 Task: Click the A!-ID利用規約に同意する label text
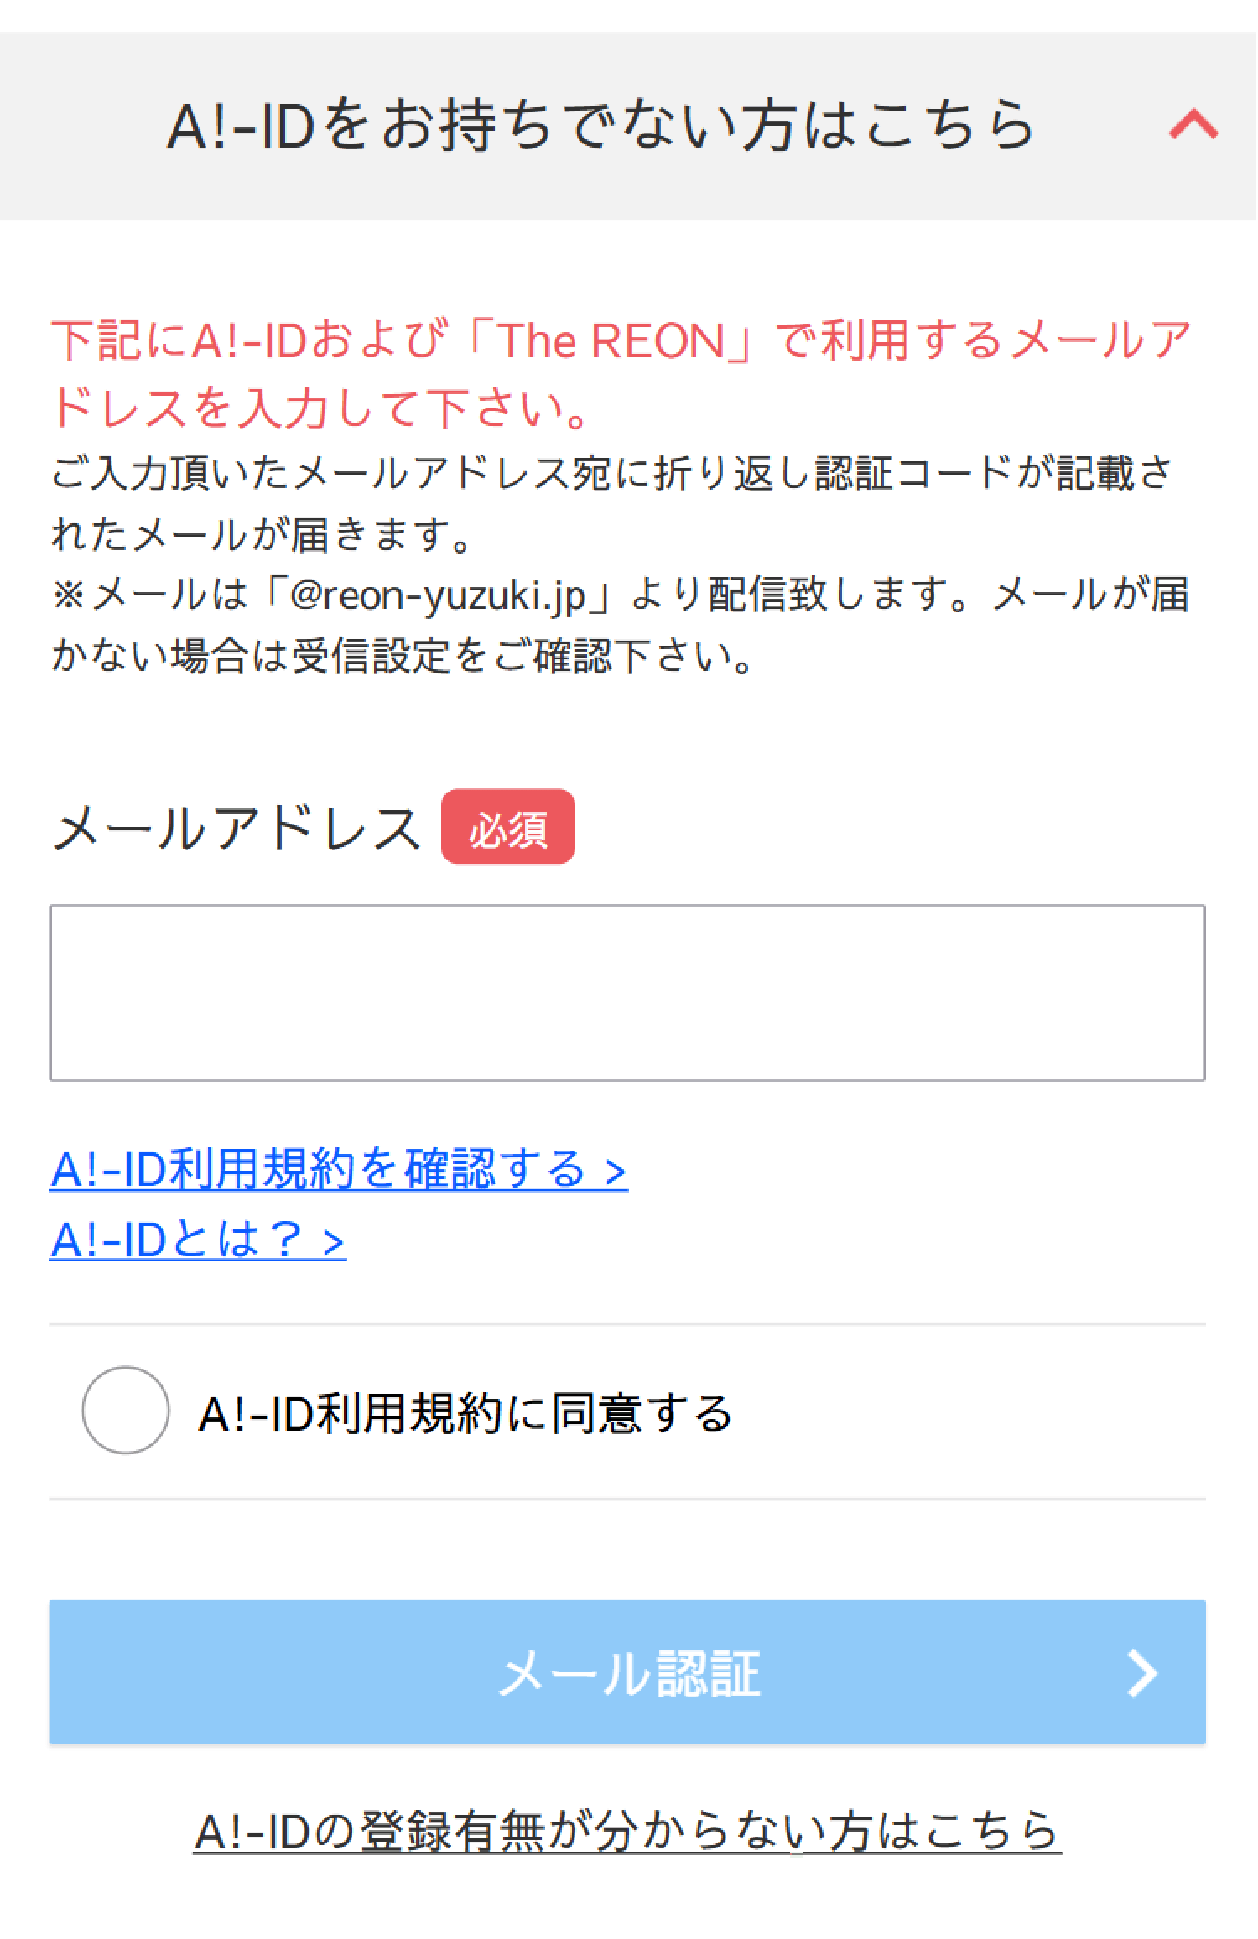pyautogui.click(x=465, y=1413)
